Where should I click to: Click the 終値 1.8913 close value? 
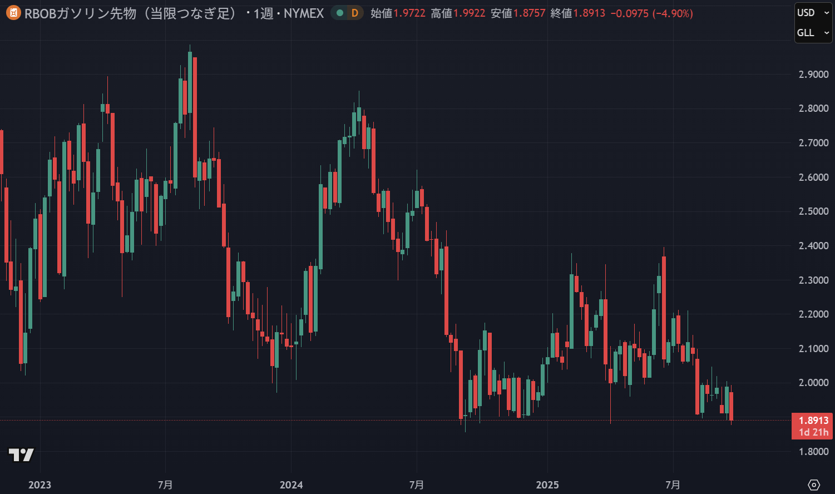point(589,13)
